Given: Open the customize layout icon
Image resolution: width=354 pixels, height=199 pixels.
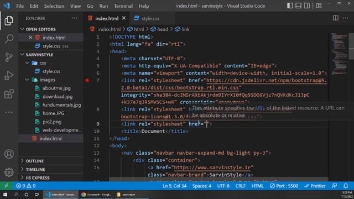Looking at the screenshot, I should tap(319, 6).
